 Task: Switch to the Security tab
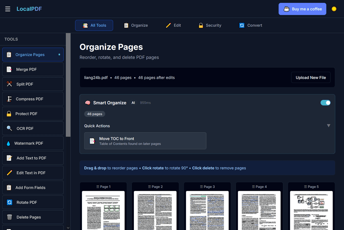pos(210,25)
